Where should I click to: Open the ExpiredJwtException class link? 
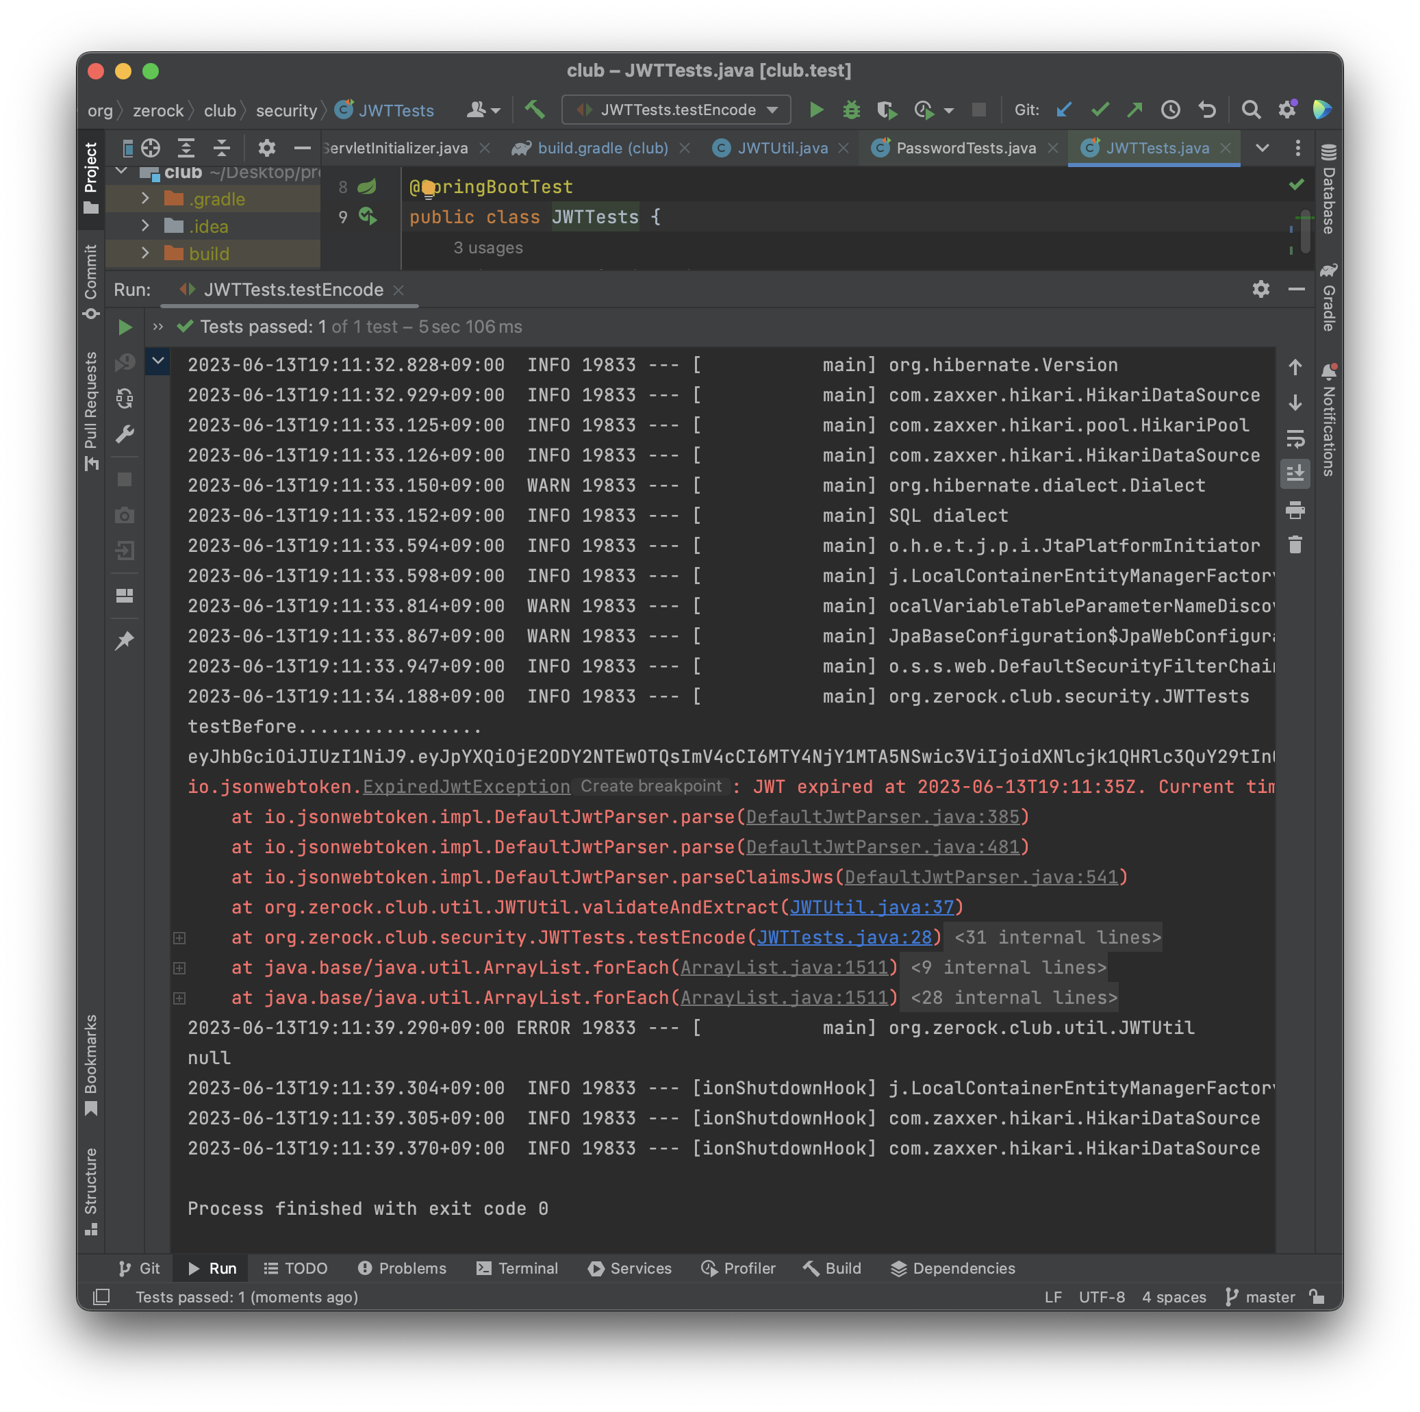[467, 787]
